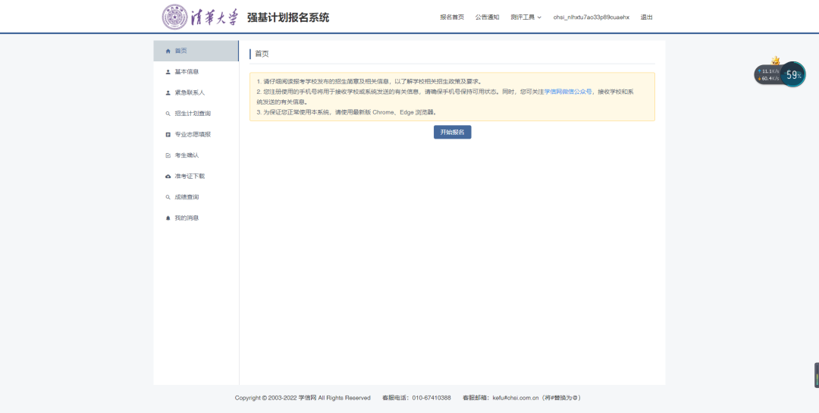The image size is (819, 413).
Task: Click the person icon beside 紧急联系人
Action: coord(168,93)
